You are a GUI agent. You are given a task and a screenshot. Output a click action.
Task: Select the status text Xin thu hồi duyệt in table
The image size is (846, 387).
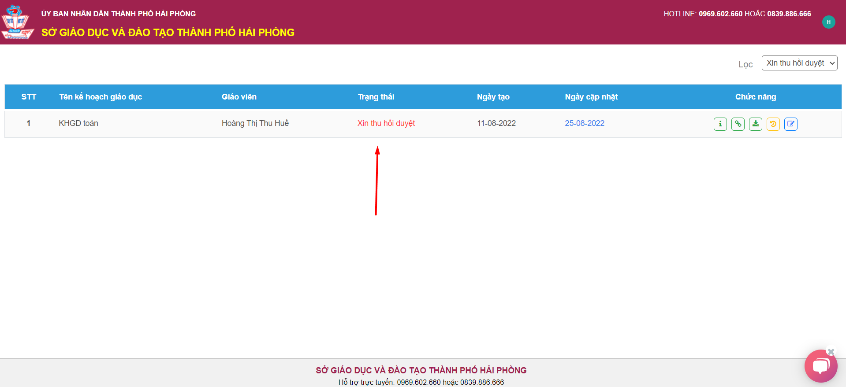pyautogui.click(x=386, y=123)
